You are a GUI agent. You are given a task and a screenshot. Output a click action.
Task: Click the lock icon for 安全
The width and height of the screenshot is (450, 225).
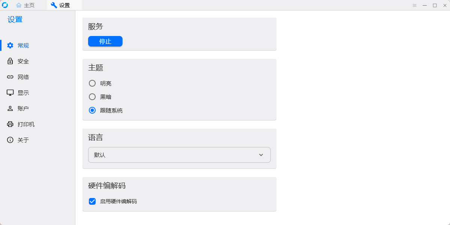coord(10,61)
